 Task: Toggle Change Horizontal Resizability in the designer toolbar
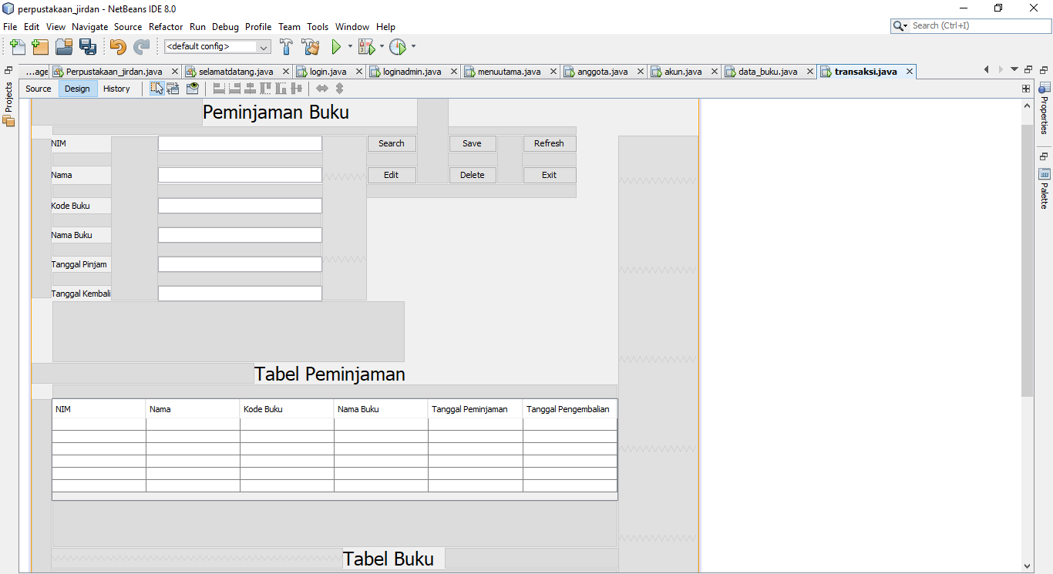pyautogui.click(x=321, y=89)
